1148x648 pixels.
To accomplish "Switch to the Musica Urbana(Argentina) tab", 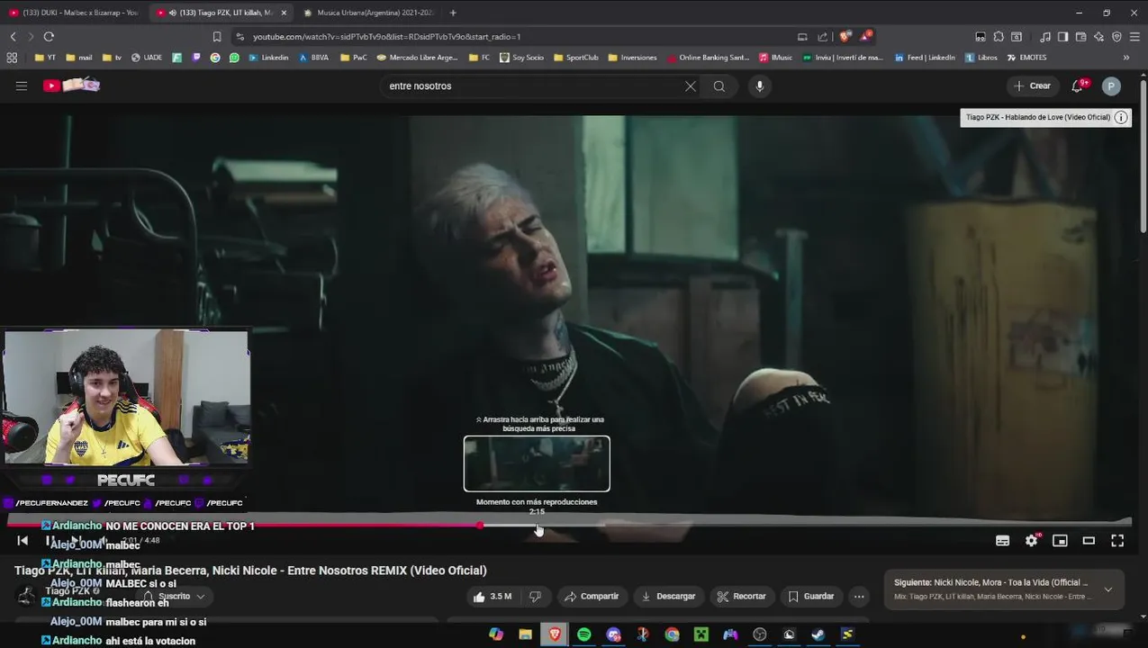I will 369,13.
